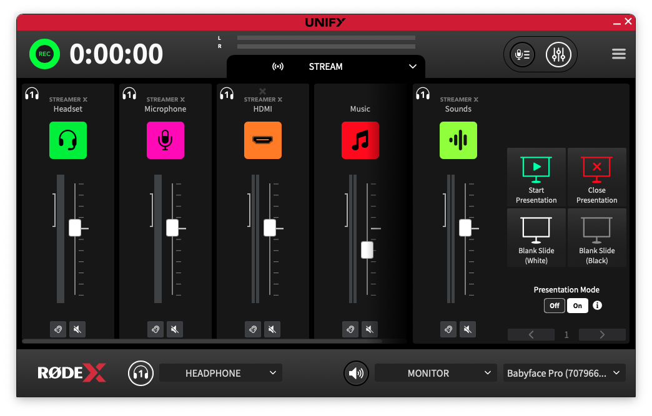Click the Close Presentation pad
The image size is (652, 416).
(x=596, y=177)
